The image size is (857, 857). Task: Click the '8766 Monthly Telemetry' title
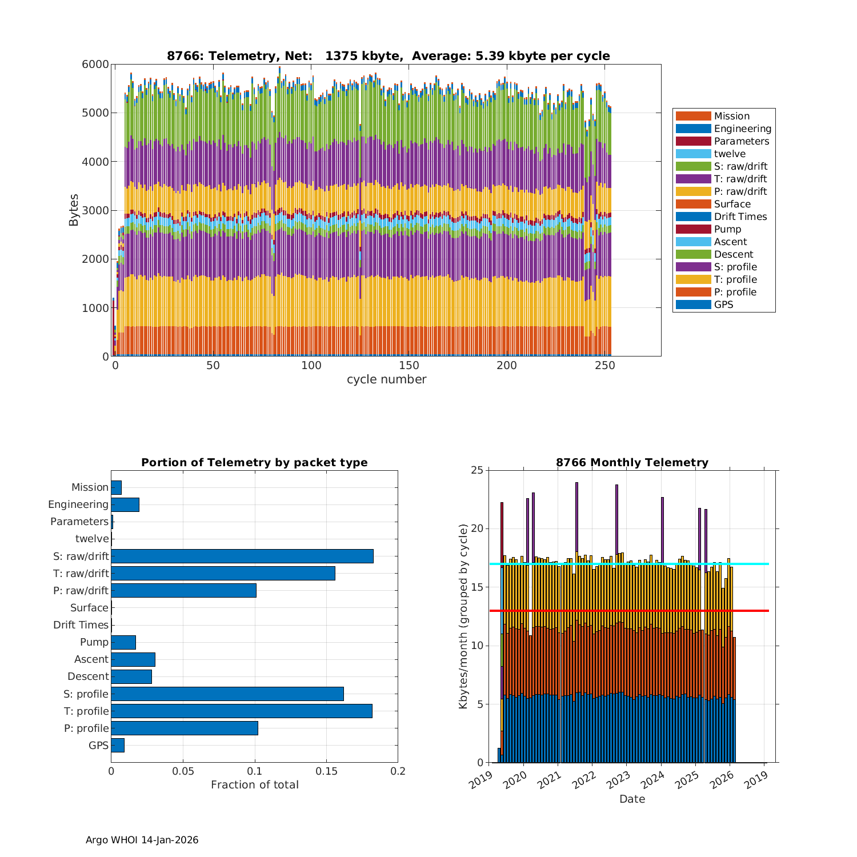click(632, 462)
